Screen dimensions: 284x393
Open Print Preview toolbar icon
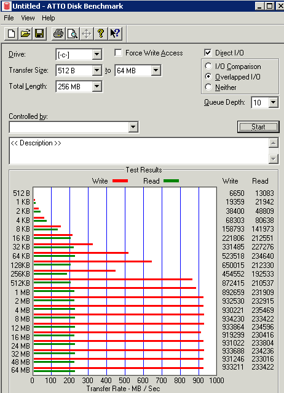coord(73,34)
